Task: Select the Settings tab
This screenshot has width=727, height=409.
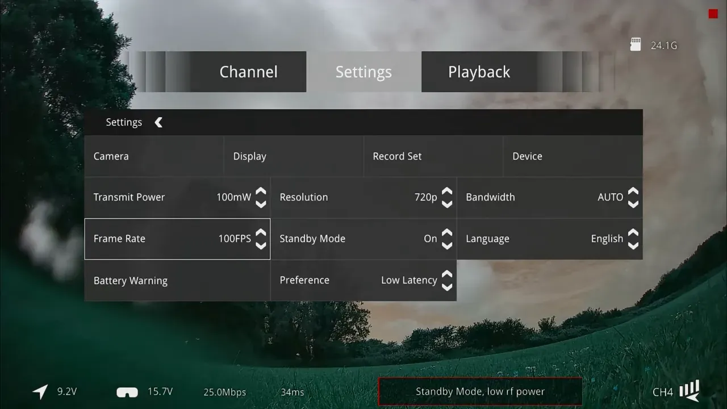Action: coord(363,72)
